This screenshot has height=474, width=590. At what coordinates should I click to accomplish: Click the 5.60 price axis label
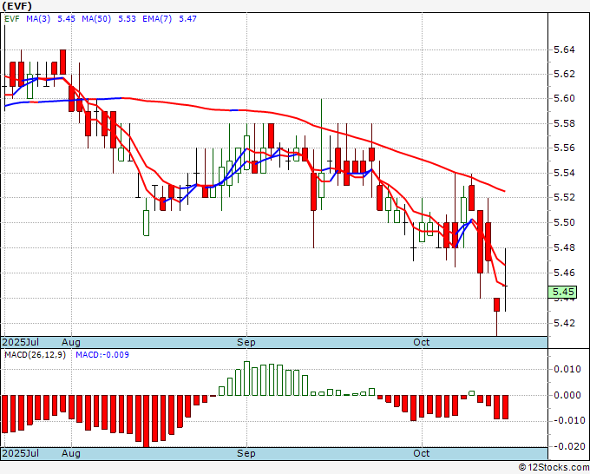click(x=565, y=98)
